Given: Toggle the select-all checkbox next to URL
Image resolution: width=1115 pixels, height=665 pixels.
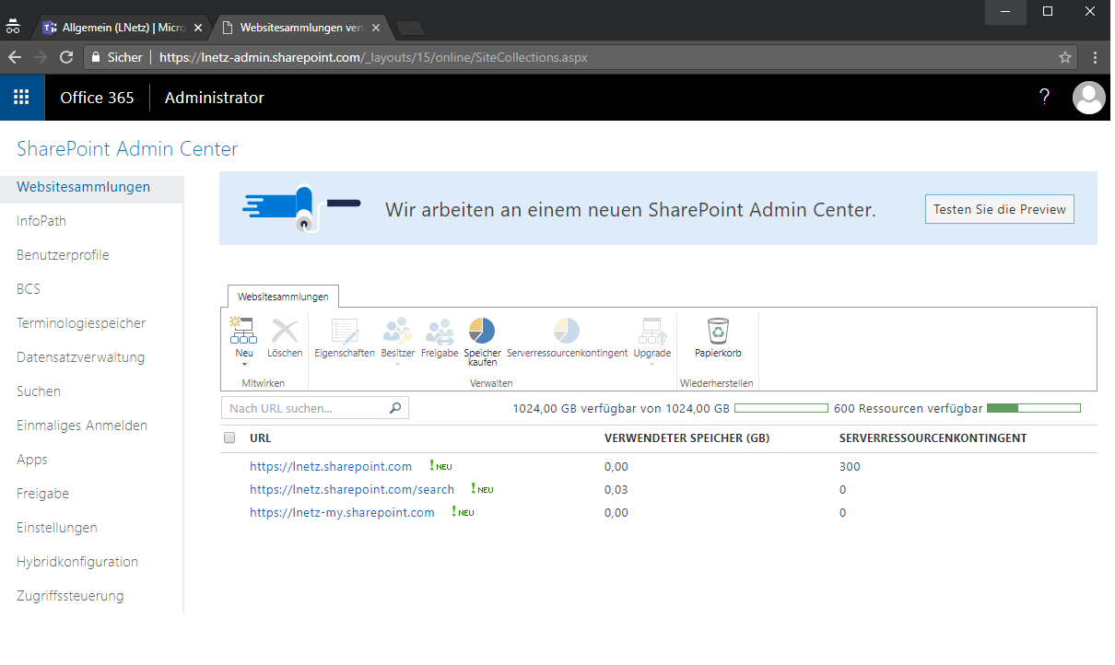Looking at the screenshot, I should pos(229,437).
